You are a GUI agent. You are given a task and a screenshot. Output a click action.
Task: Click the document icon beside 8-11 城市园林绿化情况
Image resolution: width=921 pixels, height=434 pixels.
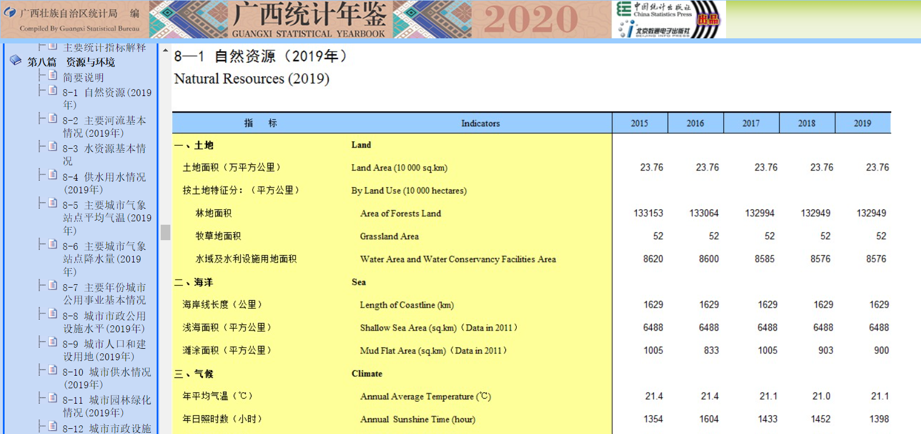53,398
